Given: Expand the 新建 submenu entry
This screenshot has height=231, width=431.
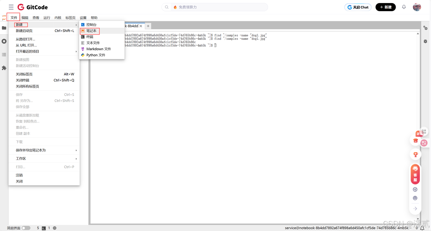Looking at the screenshot, I should [x=44, y=25].
